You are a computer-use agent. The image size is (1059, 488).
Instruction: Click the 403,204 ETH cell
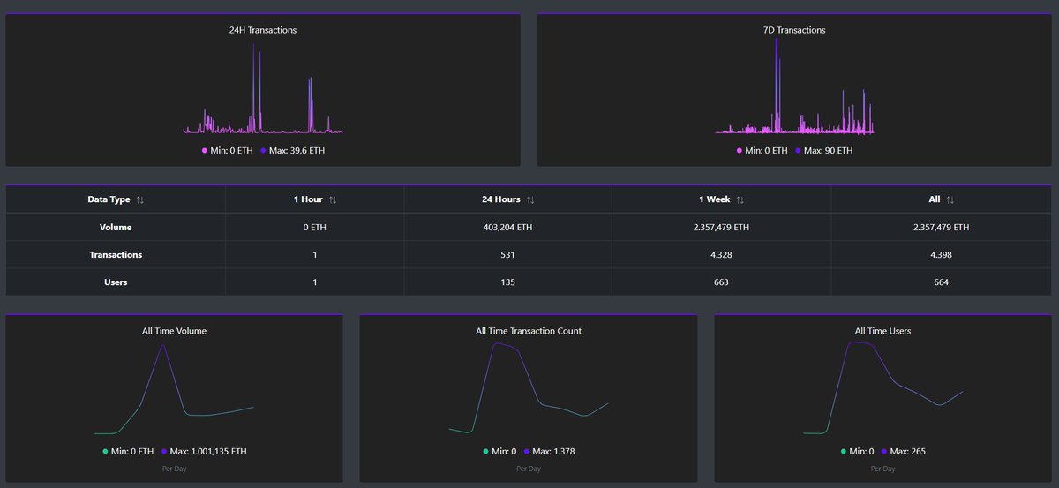pos(507,227)
